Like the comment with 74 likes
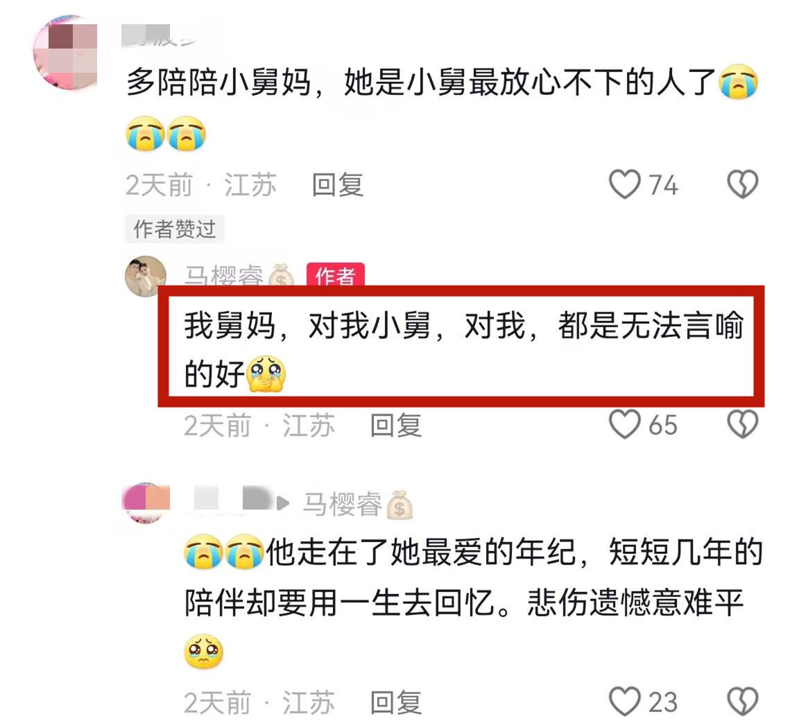799x728 pixels. tap(625, 184)
